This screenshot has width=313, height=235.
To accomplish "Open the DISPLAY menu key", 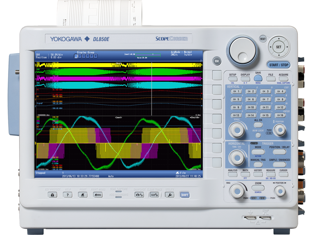I will (x=245, y=79).
